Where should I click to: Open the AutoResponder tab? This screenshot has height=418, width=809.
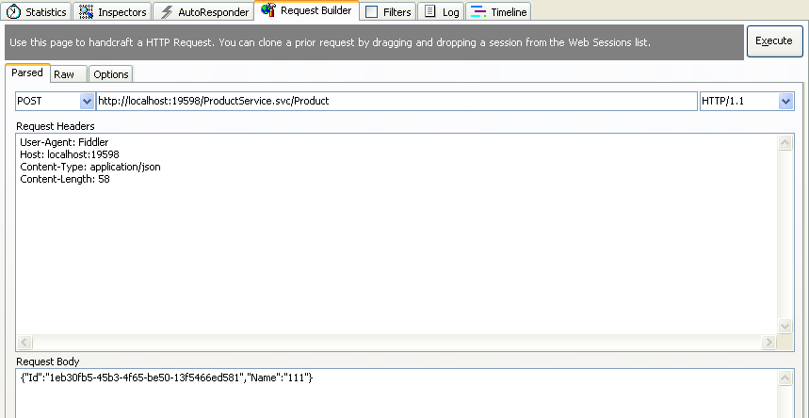click(204, 12)
